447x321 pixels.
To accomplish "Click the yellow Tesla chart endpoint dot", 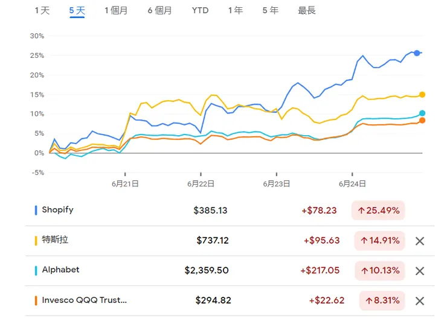I will 422,95.
